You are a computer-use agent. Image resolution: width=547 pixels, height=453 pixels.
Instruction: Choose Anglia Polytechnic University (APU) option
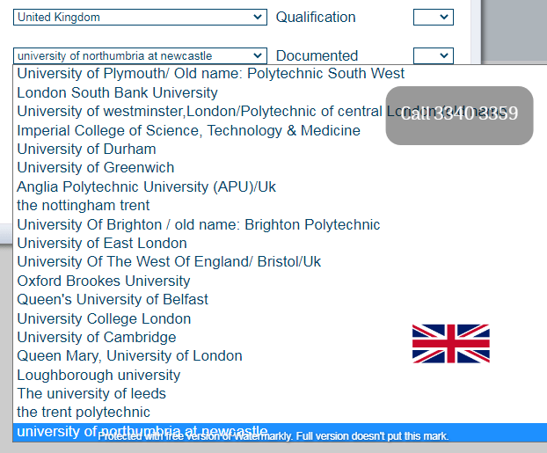(146, 186)
